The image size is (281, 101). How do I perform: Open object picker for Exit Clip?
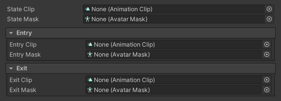click(x=267, y=80)
